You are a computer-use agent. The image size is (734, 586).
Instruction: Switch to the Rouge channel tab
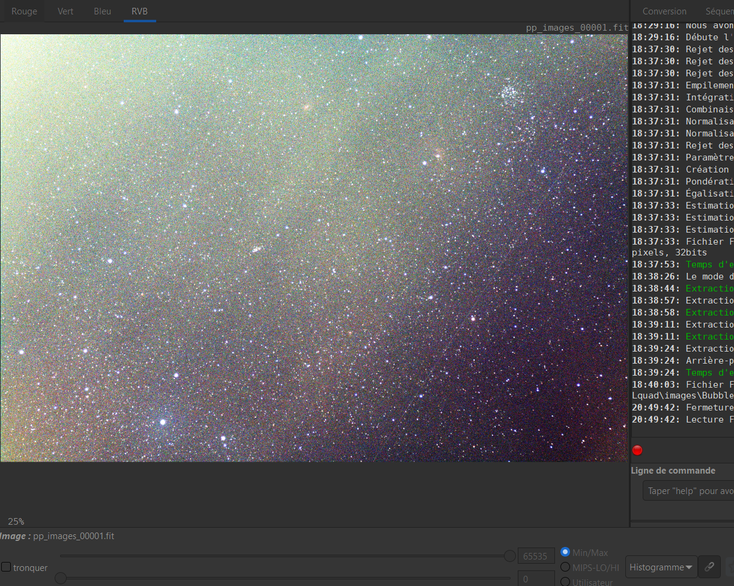[24, 11]
